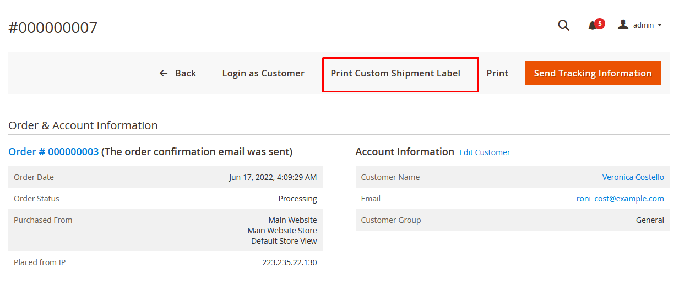
Task: Click the roni_cost@example.com email link
Action: point(620,199)
